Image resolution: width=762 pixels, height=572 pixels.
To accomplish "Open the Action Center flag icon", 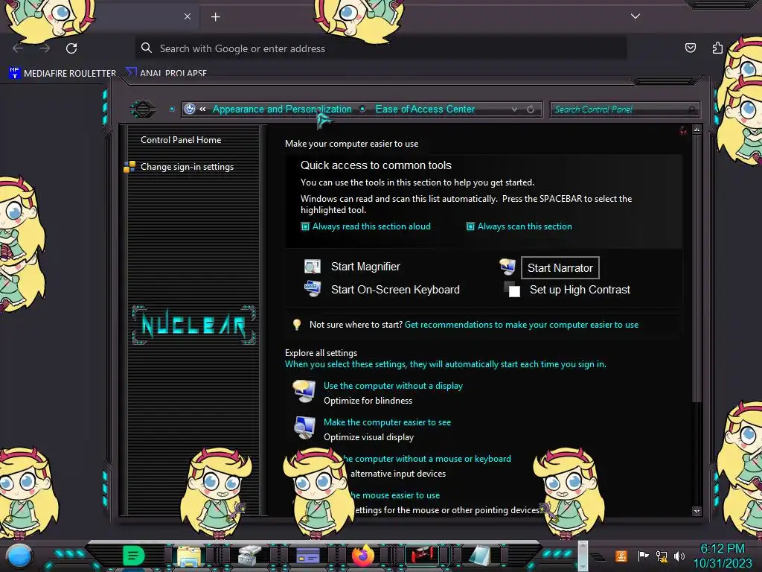I will click(x=643, y=556).
